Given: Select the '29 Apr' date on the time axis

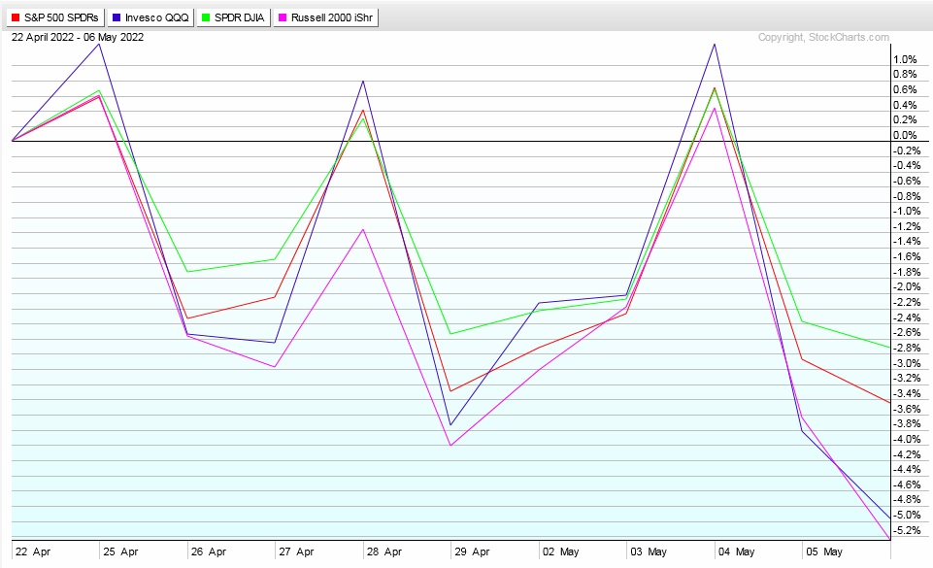Looking at the screenshot, I should [473, 551].
